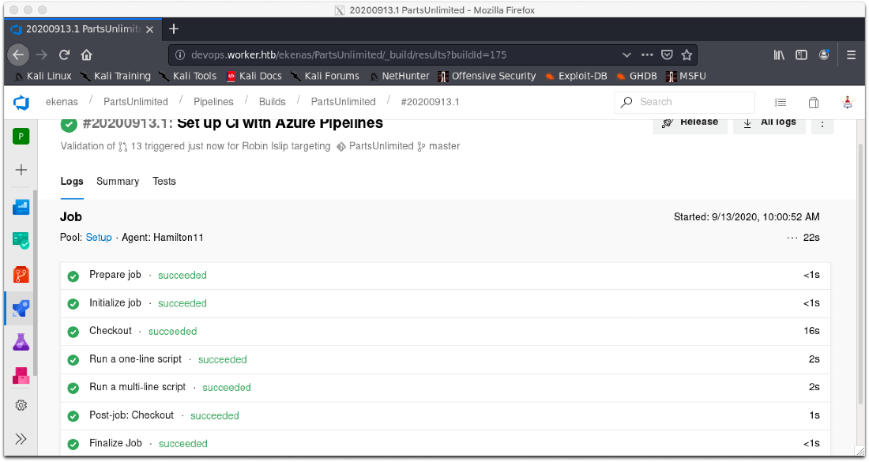Open page actions three-dot menu in URL bar

(x=647, y=54)
